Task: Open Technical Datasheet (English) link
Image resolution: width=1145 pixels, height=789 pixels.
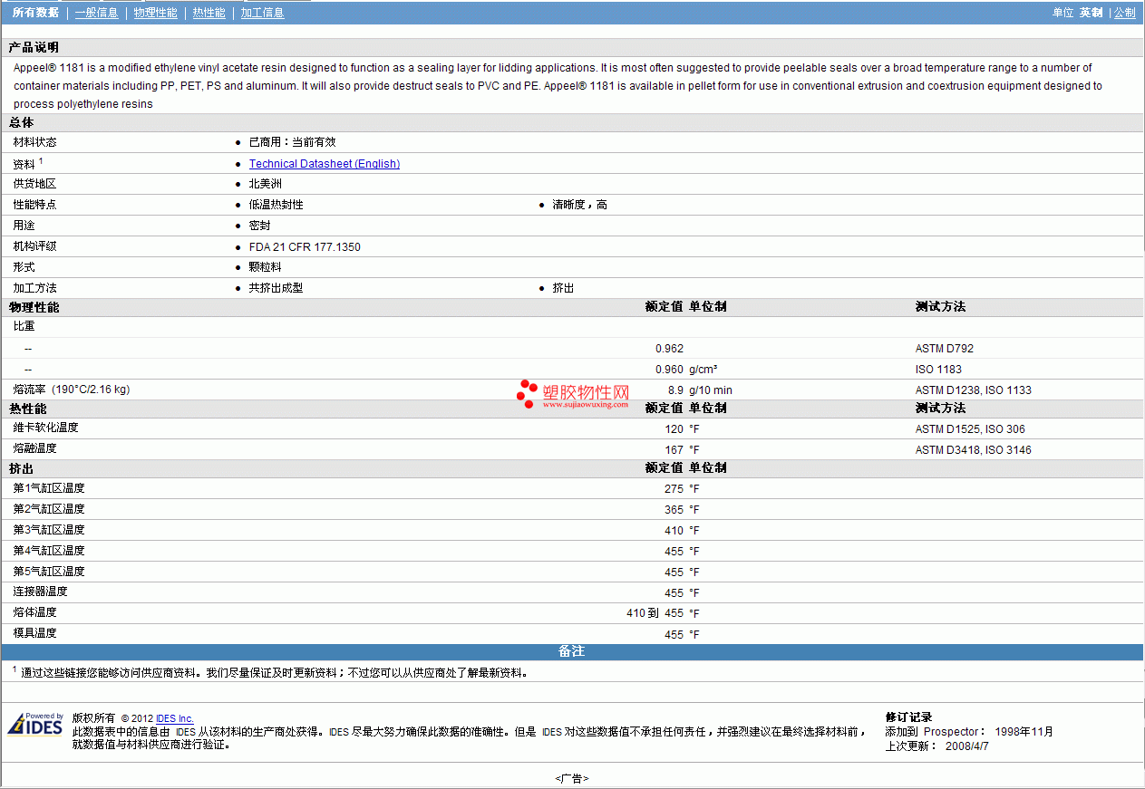Action: click(x=325, y=164)
